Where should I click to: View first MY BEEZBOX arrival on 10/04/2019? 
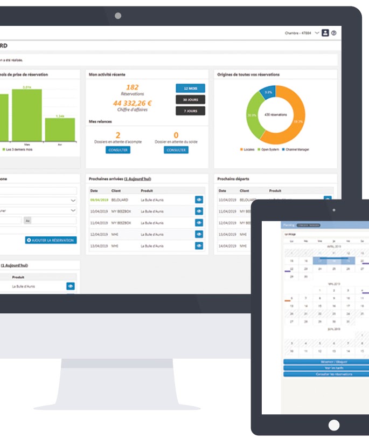pos(199,211)
